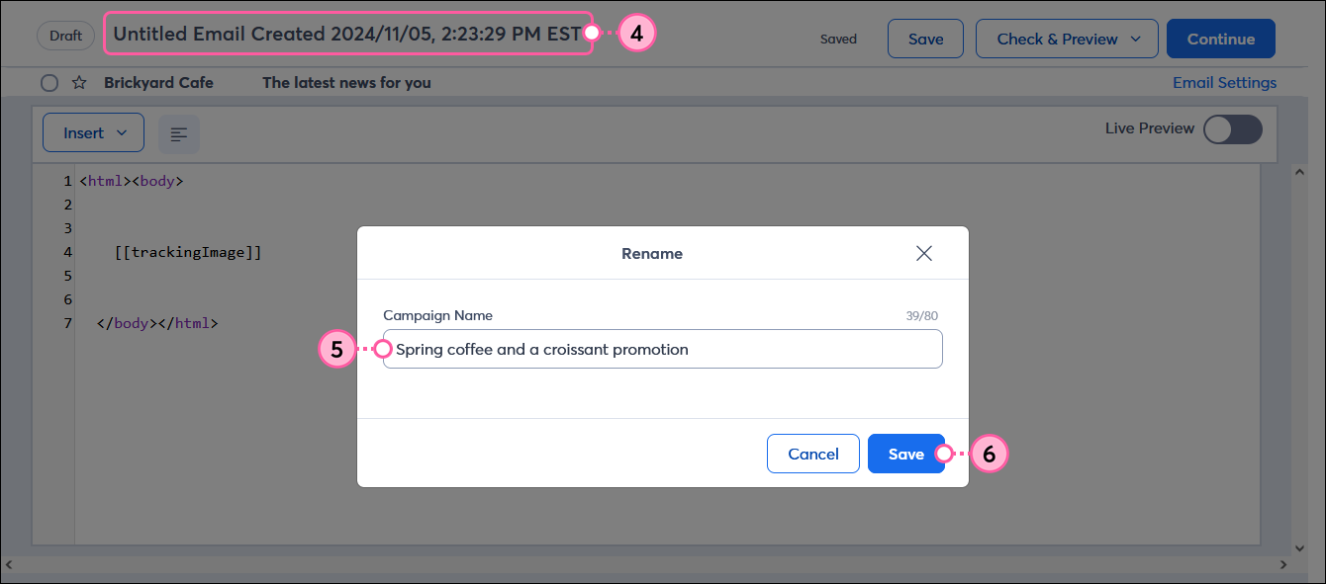Image resolution: width=1326 pixels, height=584 pixels.
Task: Click the editor scrollbar down arrow
Action: (x=1301, y=547)
